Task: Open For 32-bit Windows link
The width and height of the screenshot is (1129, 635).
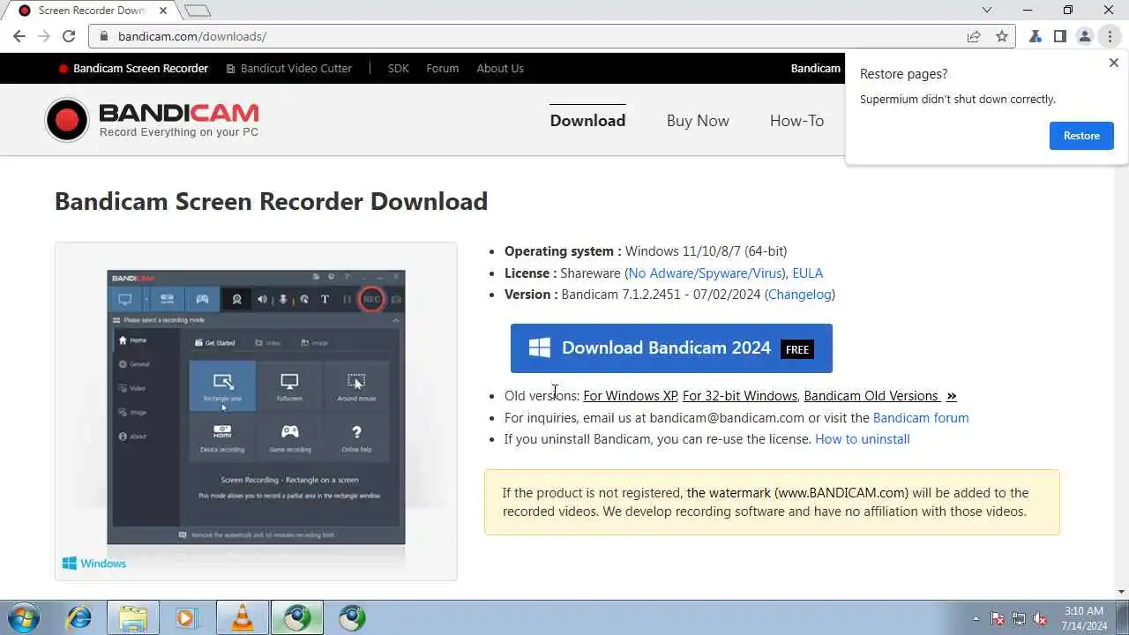Action: point(740,396)
